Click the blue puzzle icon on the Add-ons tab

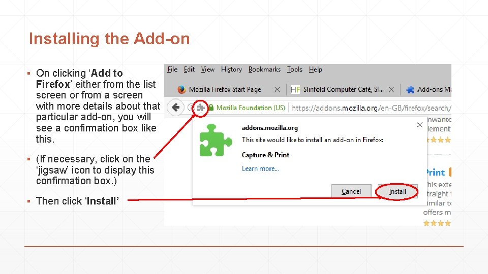pyautogui.click(x=410, y=89)
